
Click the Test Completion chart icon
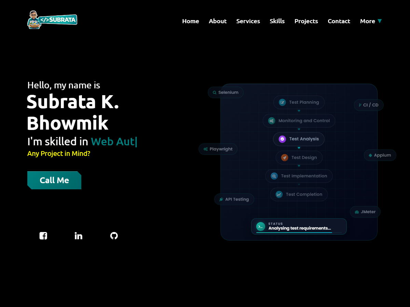click(279, 194)
